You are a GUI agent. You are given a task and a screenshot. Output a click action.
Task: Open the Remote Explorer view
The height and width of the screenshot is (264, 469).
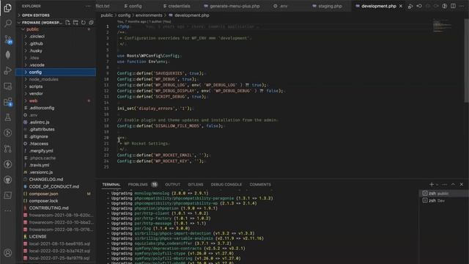pos(8,87)
